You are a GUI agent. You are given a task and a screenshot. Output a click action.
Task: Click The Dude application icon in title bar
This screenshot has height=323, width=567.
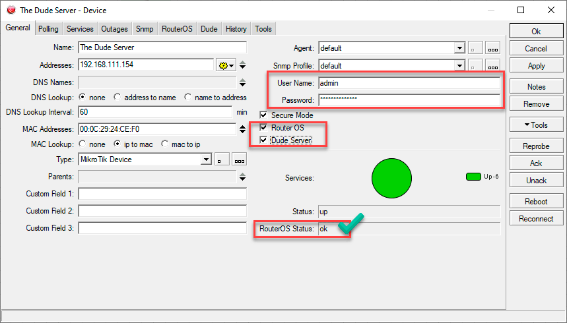[x=11, y=10]
